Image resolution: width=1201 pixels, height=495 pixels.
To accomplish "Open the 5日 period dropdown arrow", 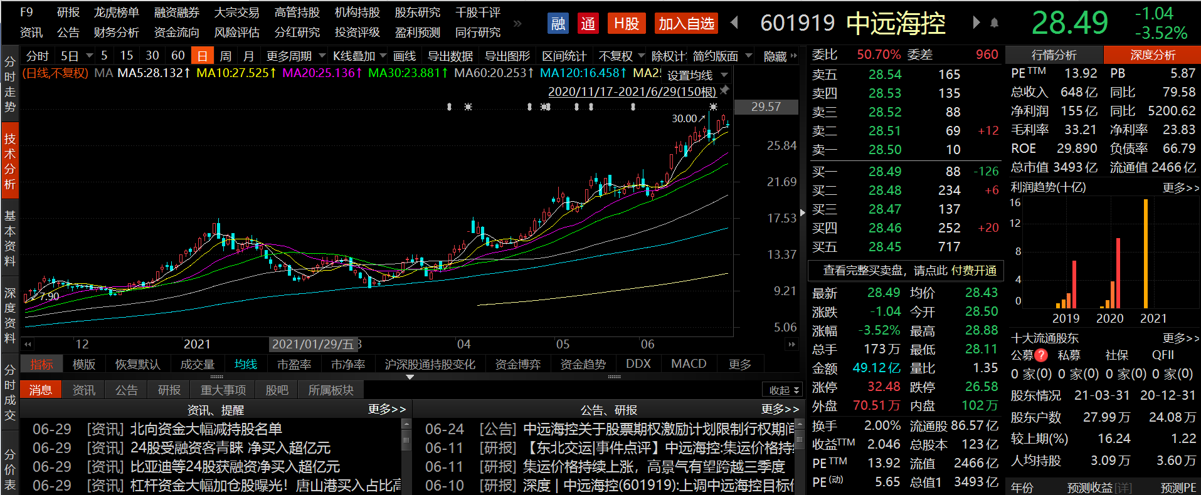I will pos(89,56).
